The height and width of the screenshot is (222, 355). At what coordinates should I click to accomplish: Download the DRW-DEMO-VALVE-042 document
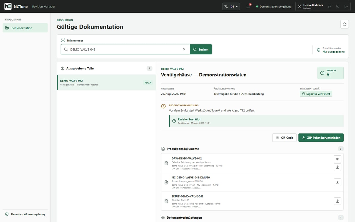(338, 167)
